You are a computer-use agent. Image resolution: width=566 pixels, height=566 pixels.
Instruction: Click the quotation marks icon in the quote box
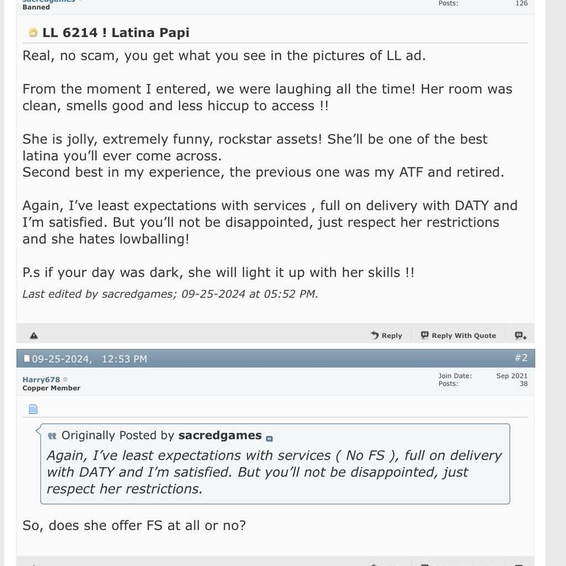52,436
